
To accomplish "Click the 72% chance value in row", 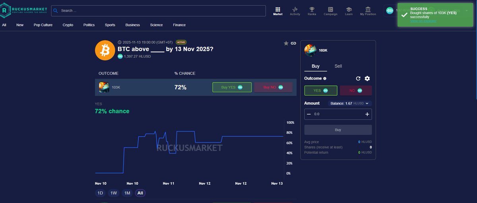I will [180, 87].
